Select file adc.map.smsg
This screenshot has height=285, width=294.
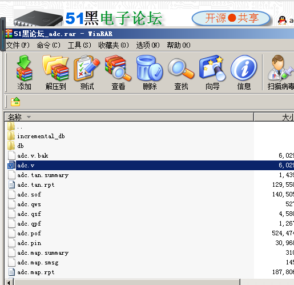(38, 262)
